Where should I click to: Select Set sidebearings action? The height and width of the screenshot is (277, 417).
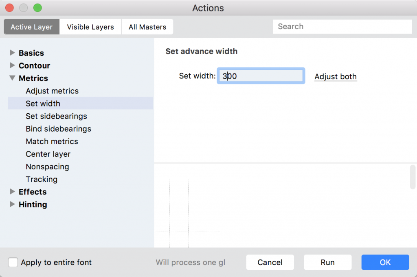point(56,116)
